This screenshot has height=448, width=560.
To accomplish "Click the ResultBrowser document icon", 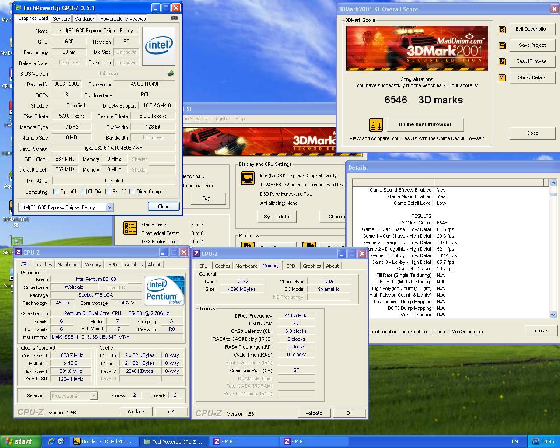I will [x=502, y=62].
